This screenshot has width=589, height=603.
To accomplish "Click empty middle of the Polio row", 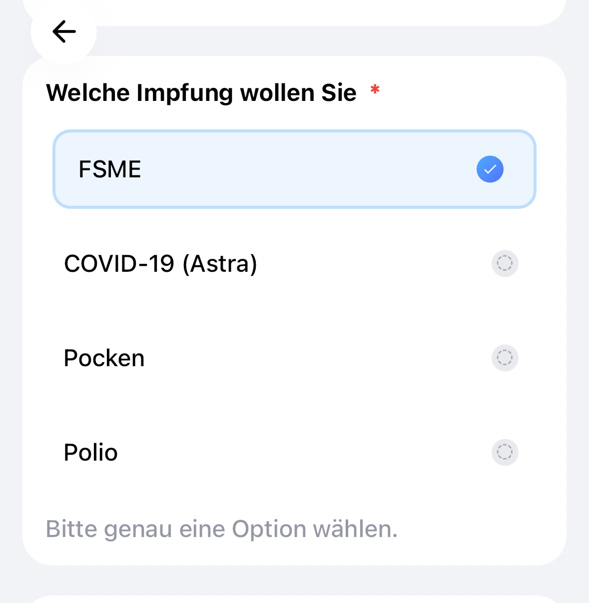I will [x=300, y=453].
